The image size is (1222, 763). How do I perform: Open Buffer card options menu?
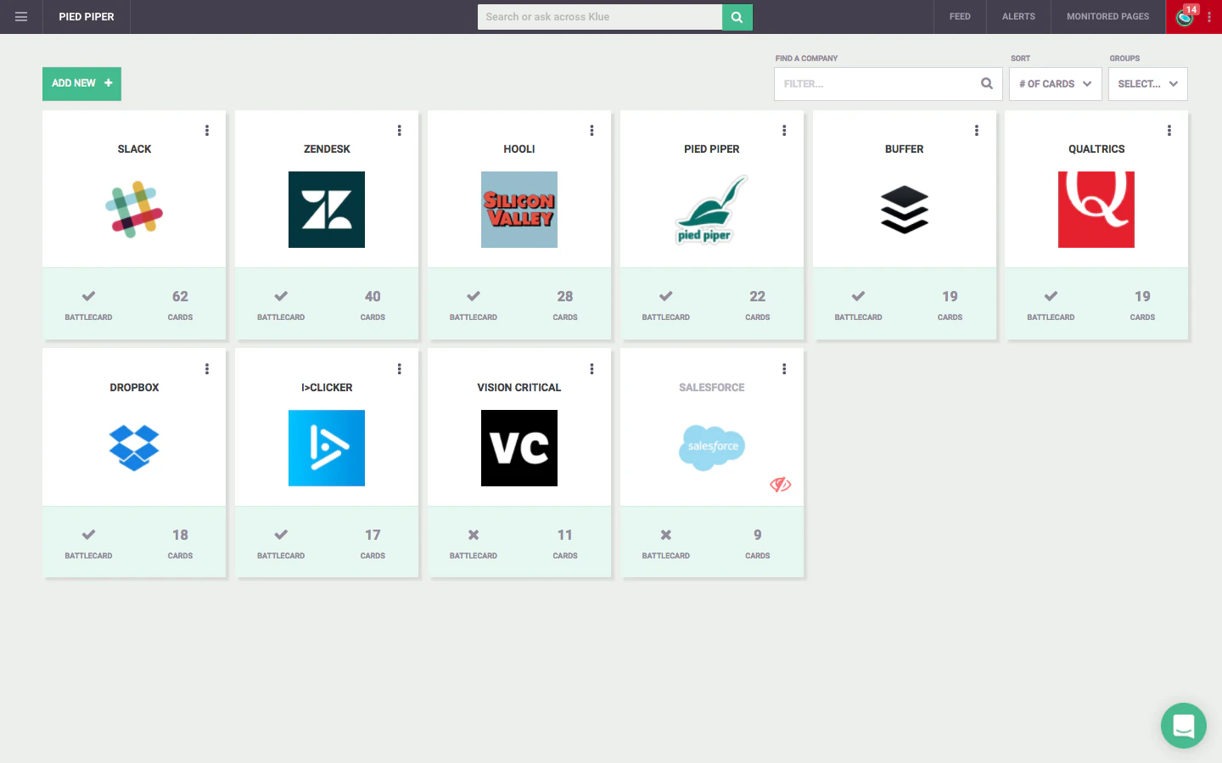click(x=977, y=131)
